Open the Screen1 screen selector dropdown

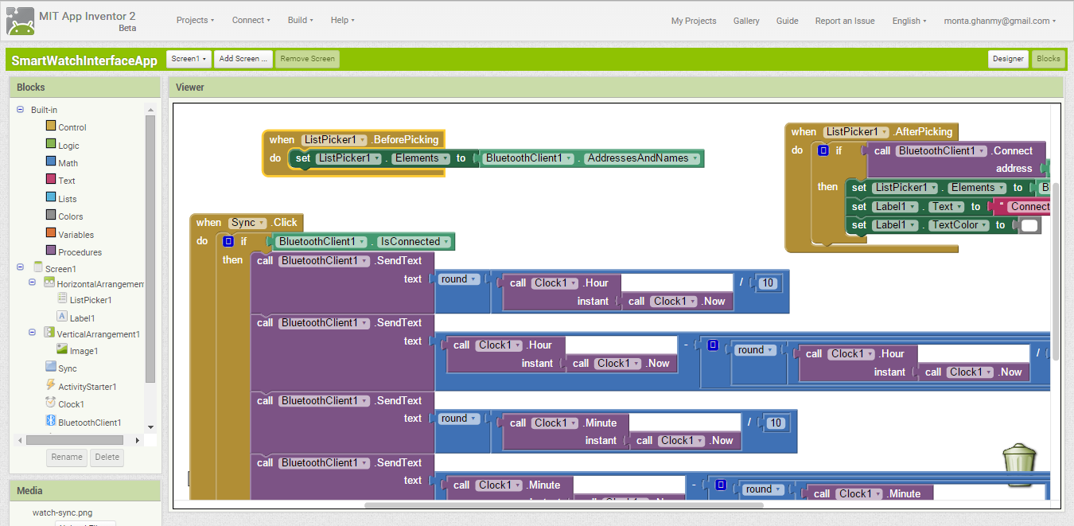tap(189, 59)
